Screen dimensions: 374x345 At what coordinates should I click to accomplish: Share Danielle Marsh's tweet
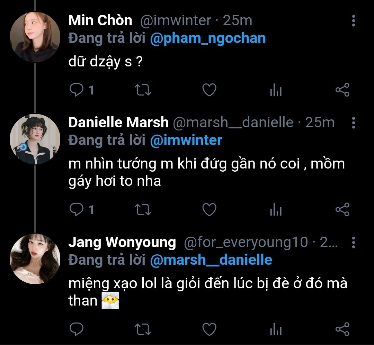[342, 209]
